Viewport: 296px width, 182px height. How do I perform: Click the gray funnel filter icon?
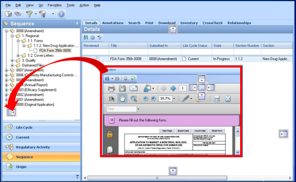[43, 14]
